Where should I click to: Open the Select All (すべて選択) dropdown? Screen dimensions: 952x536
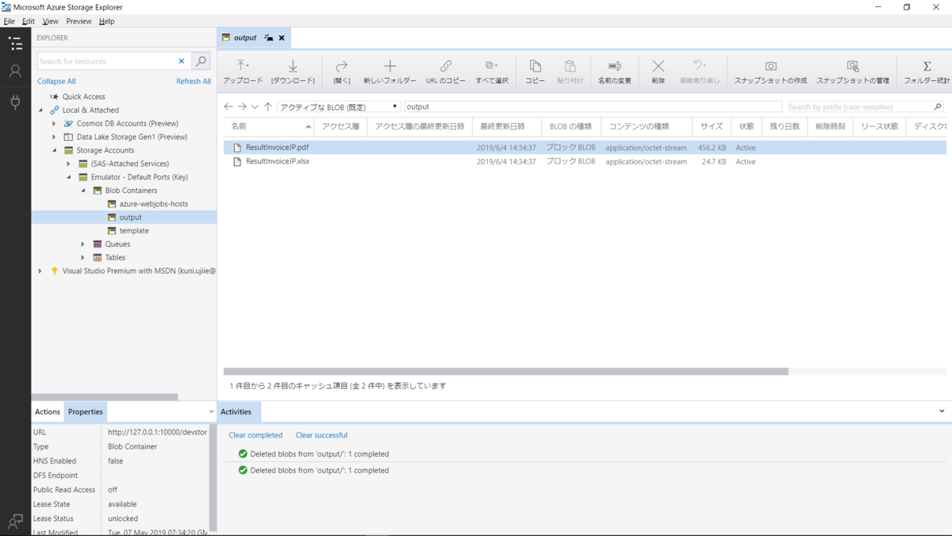pyautogui.click(x=492, y=71)
